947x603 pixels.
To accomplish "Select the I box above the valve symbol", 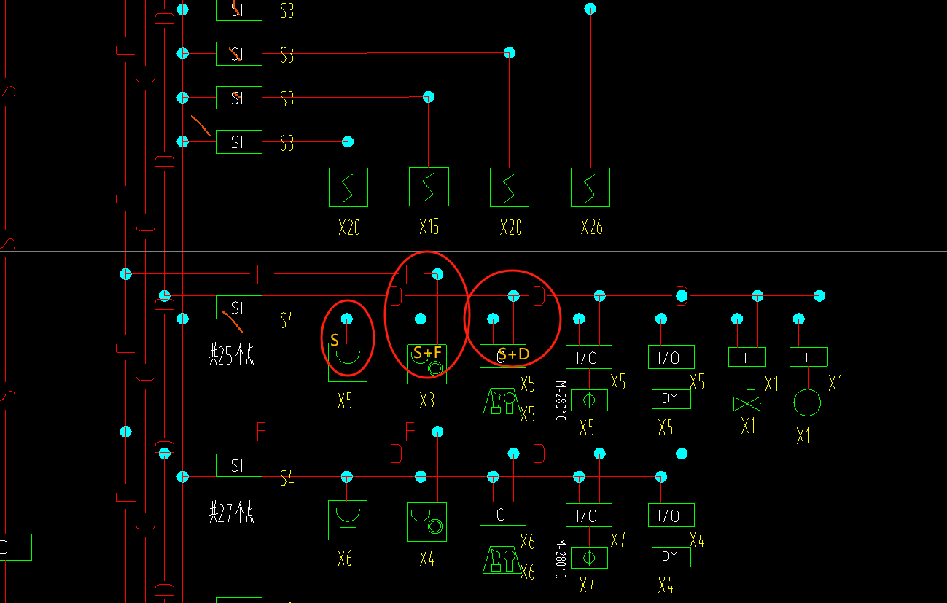I will point(747,357).
